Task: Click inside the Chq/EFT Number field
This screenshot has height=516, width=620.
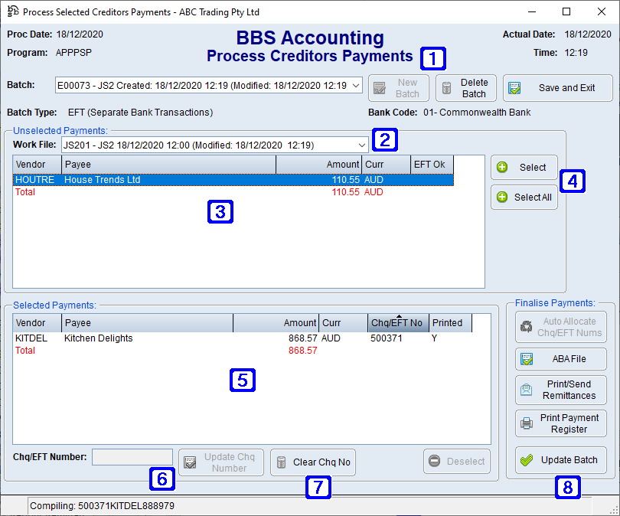Action: [x=132, y=456]
